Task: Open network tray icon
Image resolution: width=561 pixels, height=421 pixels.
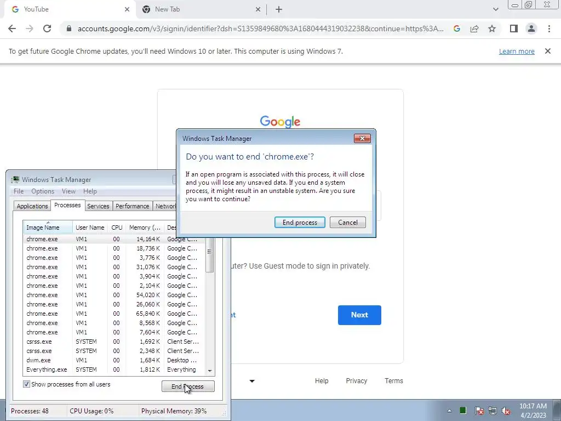Action: tap(493, 411)
